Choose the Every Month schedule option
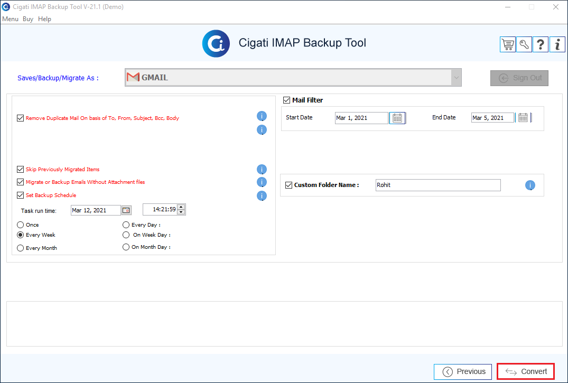The width and height of the screenshot is (568, 383). tap(21, 248)
